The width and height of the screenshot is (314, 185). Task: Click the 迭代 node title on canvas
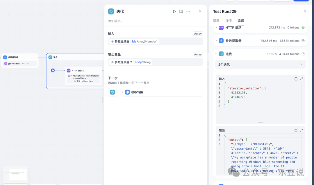pos(56,58)
